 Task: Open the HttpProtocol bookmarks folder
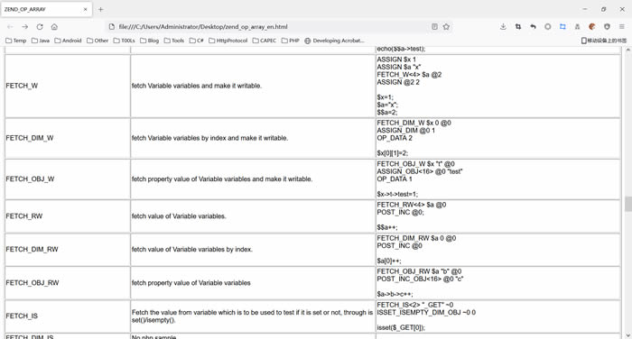click(228, 41)
